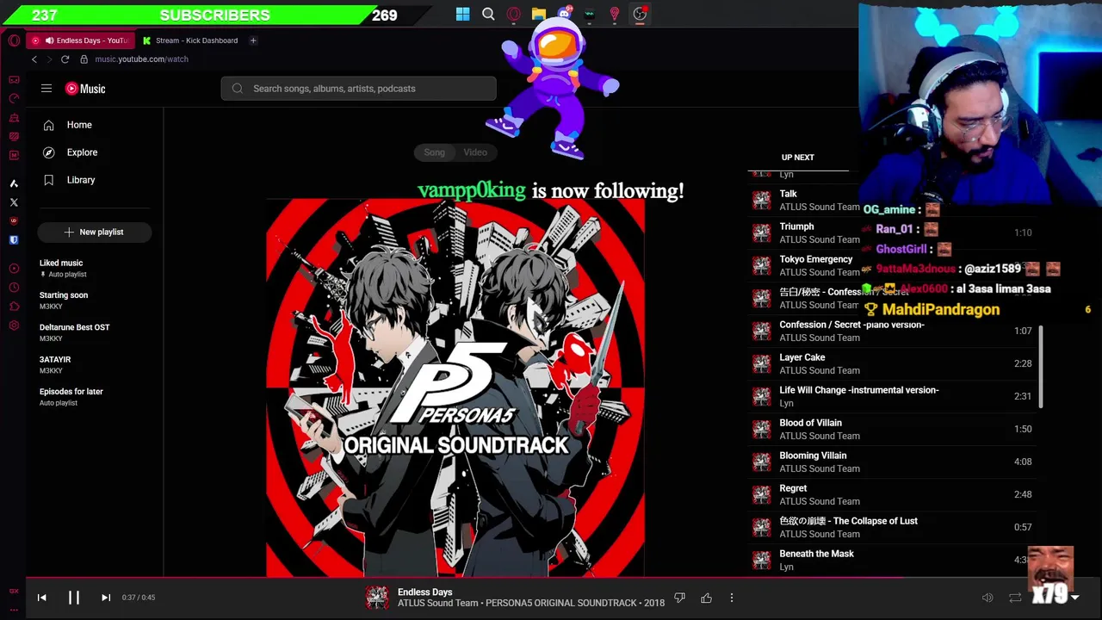The width and height of the screenshot is (1102, 620).
Task: Click the music.youtube.com address bar
Action: 141,59
